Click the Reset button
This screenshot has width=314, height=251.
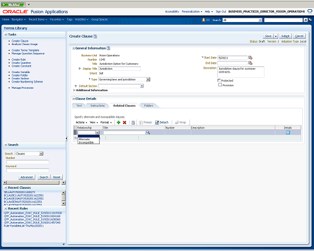pos(57,177)
